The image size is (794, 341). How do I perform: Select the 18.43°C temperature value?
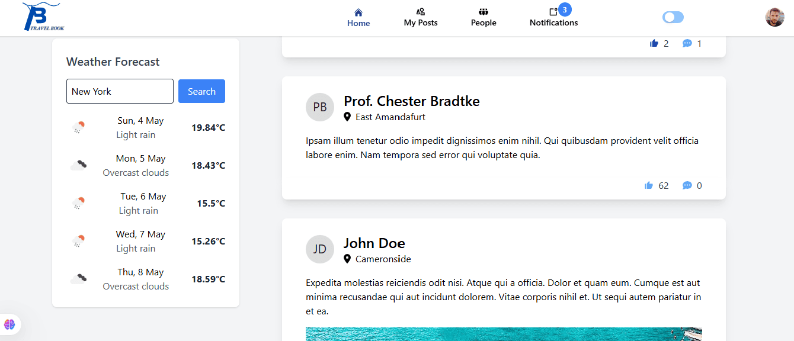coord(208,166)
